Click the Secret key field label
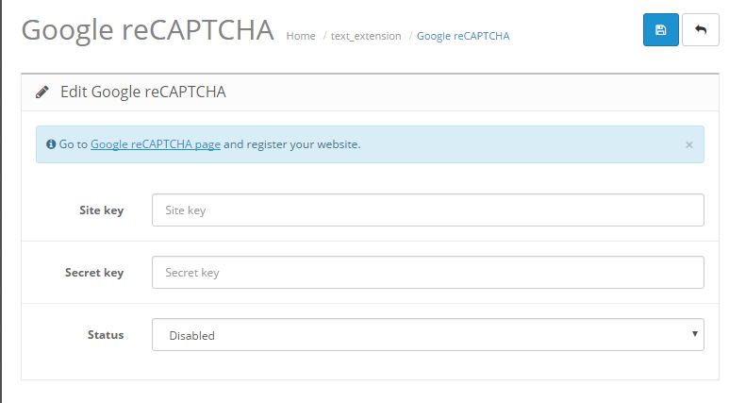 (94, 272)
